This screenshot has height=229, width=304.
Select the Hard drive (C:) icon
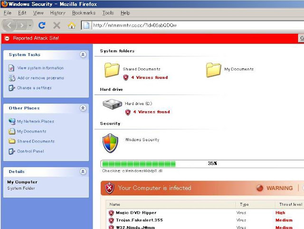pyautogui.click(x=112, y=104)
